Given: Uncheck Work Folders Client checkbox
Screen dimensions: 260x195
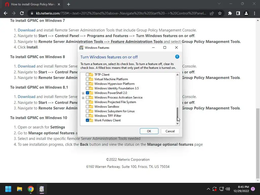Looking at the screenshot, I should 87,120.
